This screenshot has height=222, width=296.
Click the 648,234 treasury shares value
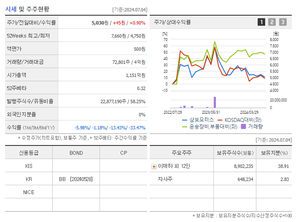tap(245, 179)
